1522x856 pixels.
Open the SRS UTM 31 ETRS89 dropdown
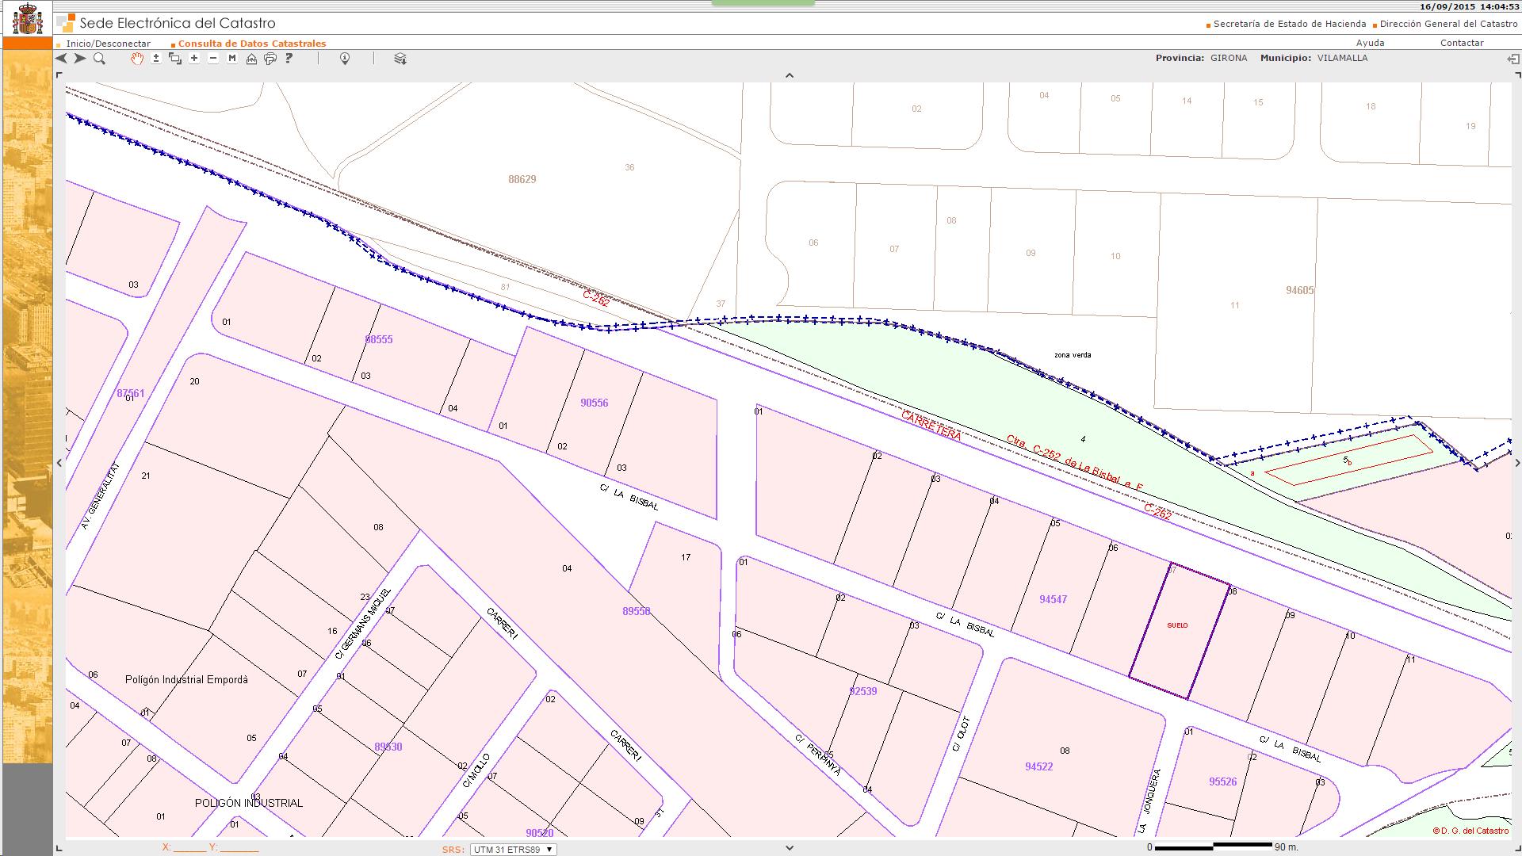[513, 849]
